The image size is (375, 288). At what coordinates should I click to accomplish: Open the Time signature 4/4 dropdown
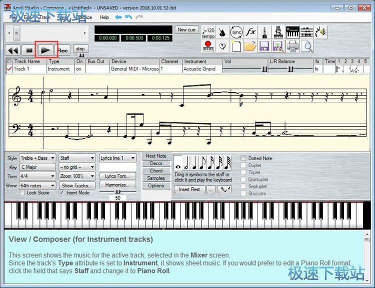[37, 176]
